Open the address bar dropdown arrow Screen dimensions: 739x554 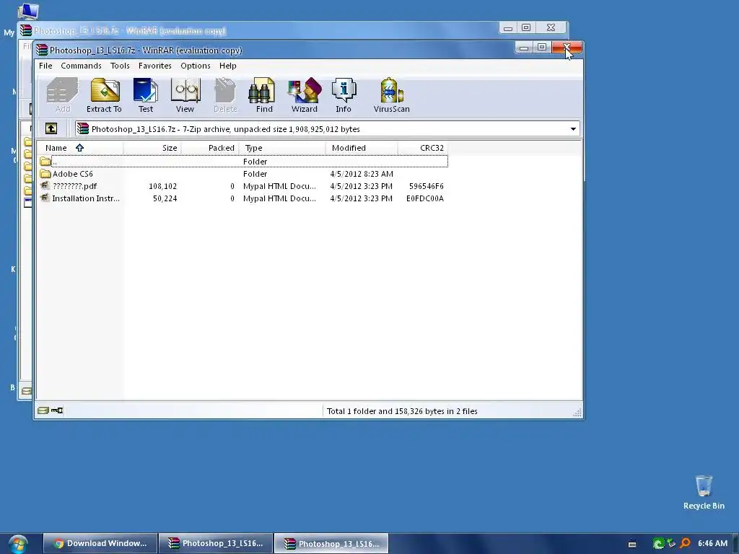(x=573, y=129)
